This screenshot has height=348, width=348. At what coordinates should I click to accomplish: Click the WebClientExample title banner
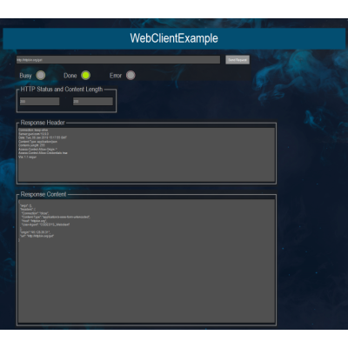tap(174, 38)
